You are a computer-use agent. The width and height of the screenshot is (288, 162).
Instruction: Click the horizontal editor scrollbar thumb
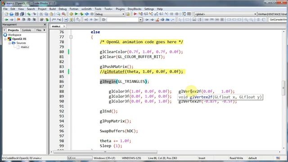tap(105, 152)
